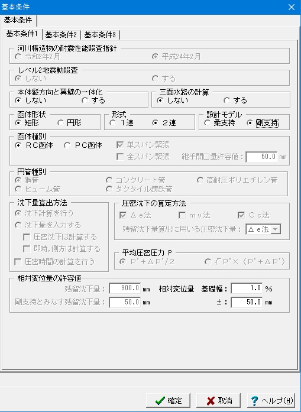Toggle the 全スパン緊張 checkbox
This screenshot has width=301, height=412.
[x=144, y=157]
